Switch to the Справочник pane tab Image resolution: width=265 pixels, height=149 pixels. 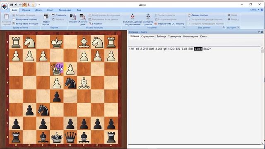148,36
